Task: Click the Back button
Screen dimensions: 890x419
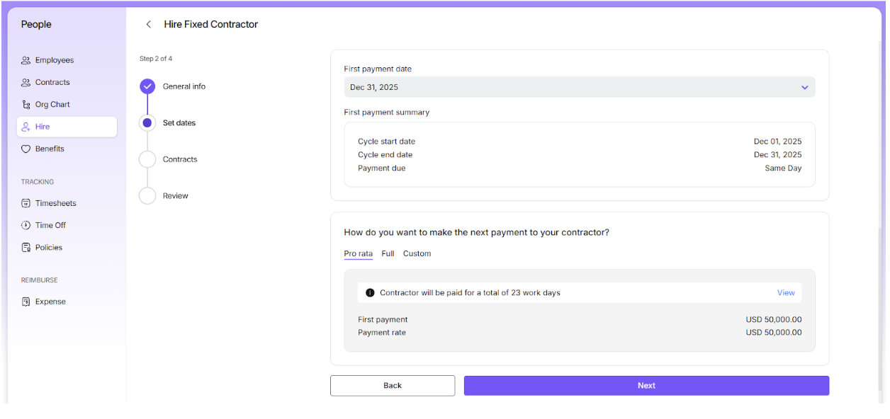Action: (393, 386)
